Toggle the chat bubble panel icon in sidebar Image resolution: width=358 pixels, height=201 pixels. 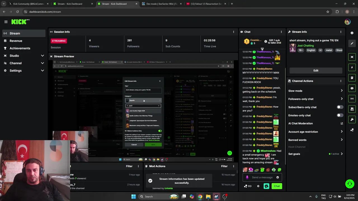(352, 88)
